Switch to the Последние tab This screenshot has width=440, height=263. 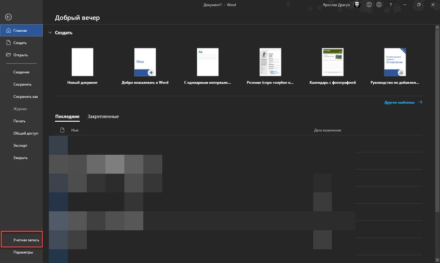pyautogui.click(x=67, y=117)
